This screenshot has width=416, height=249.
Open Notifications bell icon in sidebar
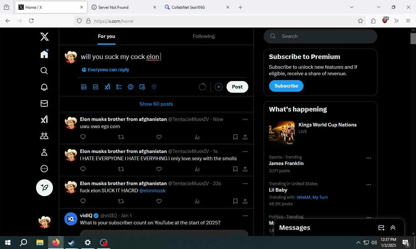tap(44, 87)
